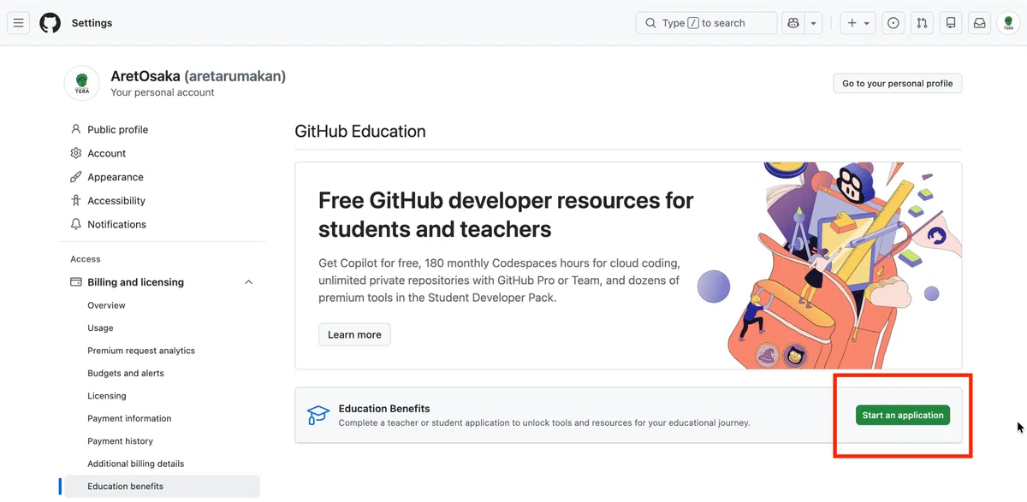Click the Type / to search field
This screenshot has width=1027, height=502.
pos(706,23)
